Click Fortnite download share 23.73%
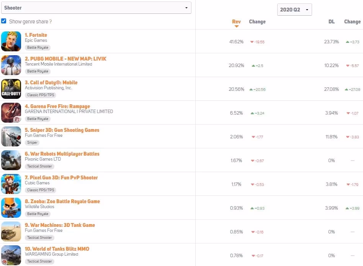 pos(332,42)
